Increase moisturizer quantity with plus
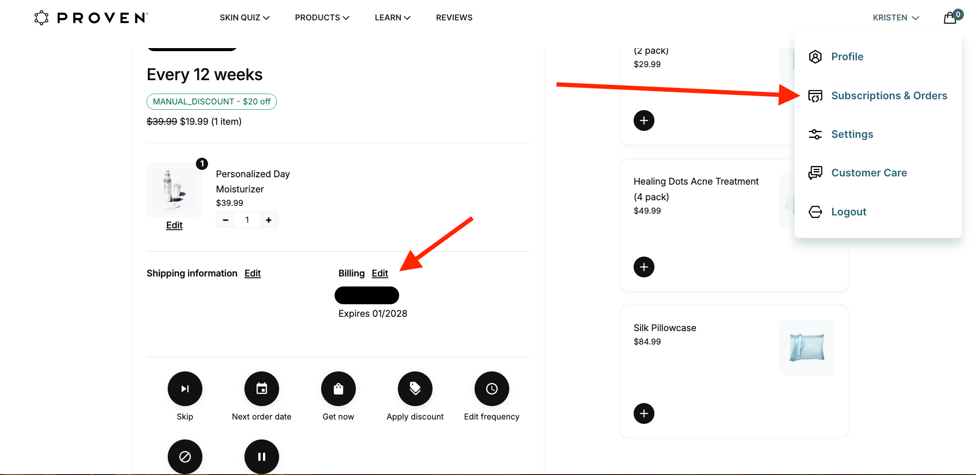This screenshot has width=976, height=475. pyautogui.click(x=269, y=220)
